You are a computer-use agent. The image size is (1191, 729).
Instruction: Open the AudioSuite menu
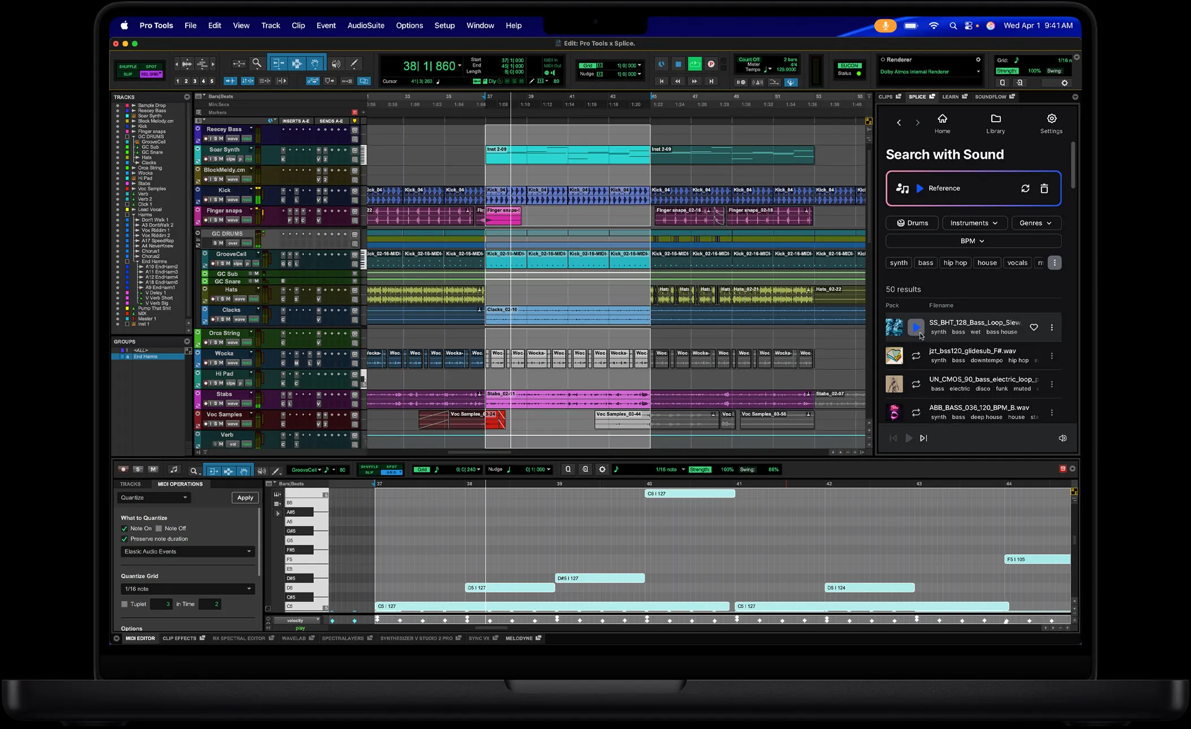366,25
